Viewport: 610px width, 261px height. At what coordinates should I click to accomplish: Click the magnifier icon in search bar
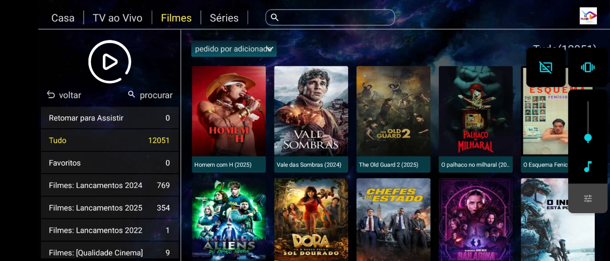tap(274, 17)
